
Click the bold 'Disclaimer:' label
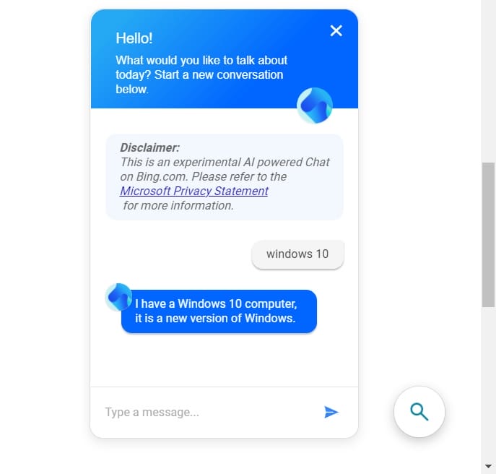click(149, 147)
